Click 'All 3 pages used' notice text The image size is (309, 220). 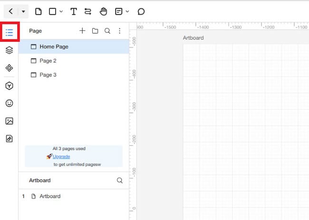point(69,148)
